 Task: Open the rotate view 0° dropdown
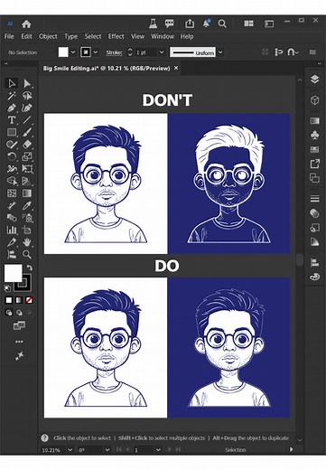click(107, 449)
